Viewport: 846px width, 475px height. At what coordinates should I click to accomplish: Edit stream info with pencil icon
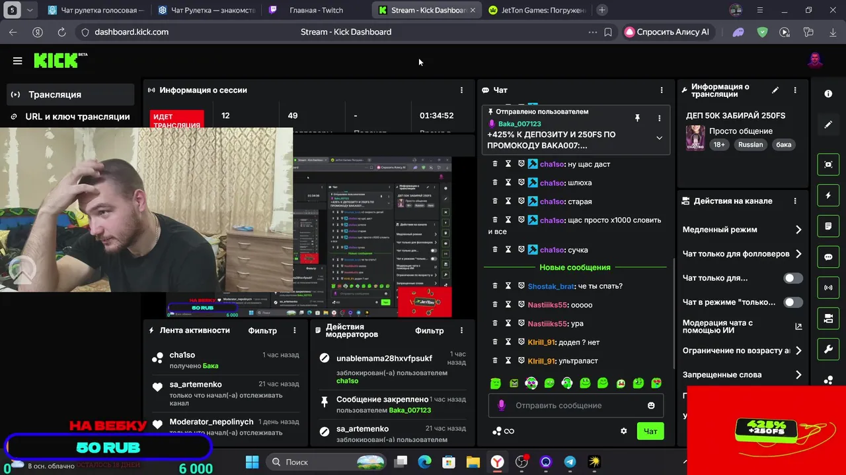tap(775, 90)
